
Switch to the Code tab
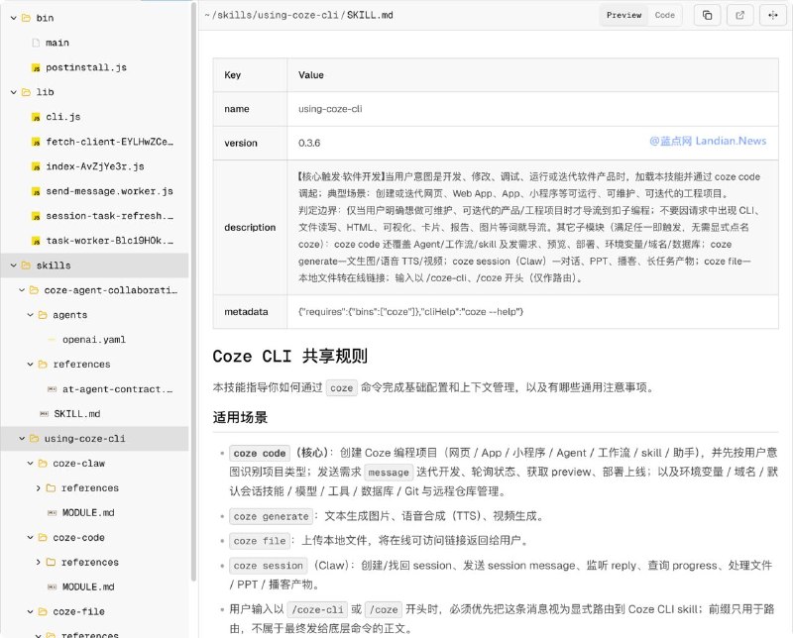(664, 15)
